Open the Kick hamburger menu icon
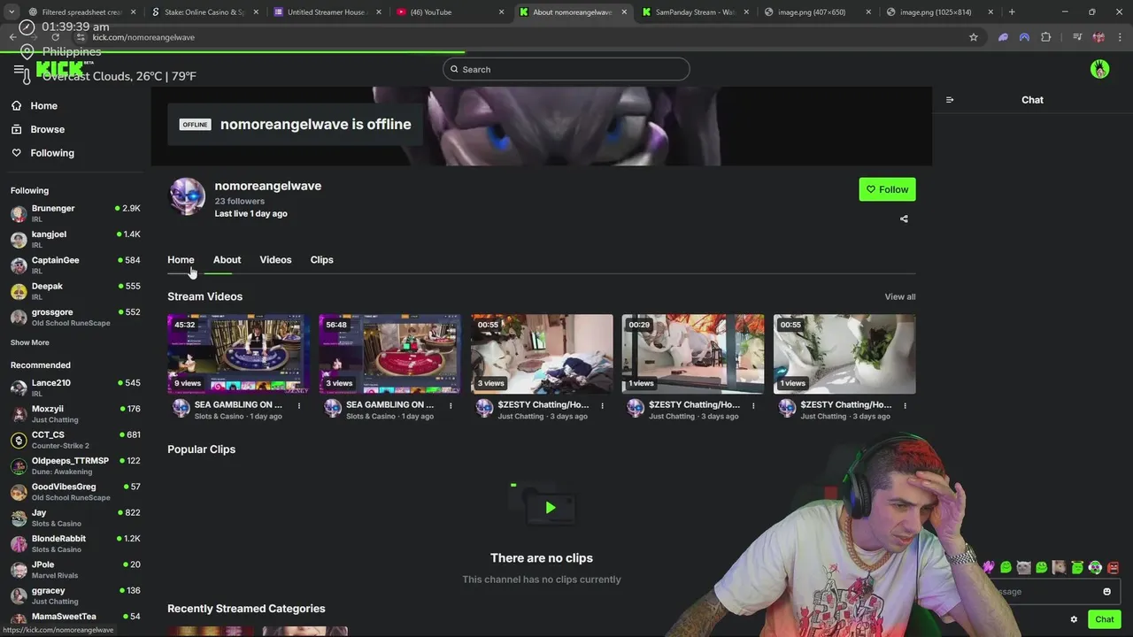 (x=19, y=69)
